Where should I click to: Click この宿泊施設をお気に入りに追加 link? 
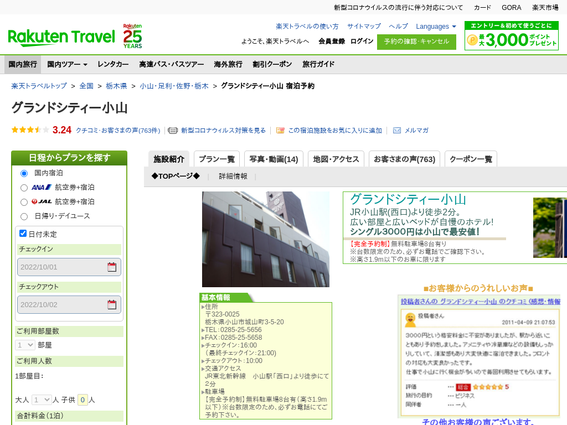click(335, 131)
